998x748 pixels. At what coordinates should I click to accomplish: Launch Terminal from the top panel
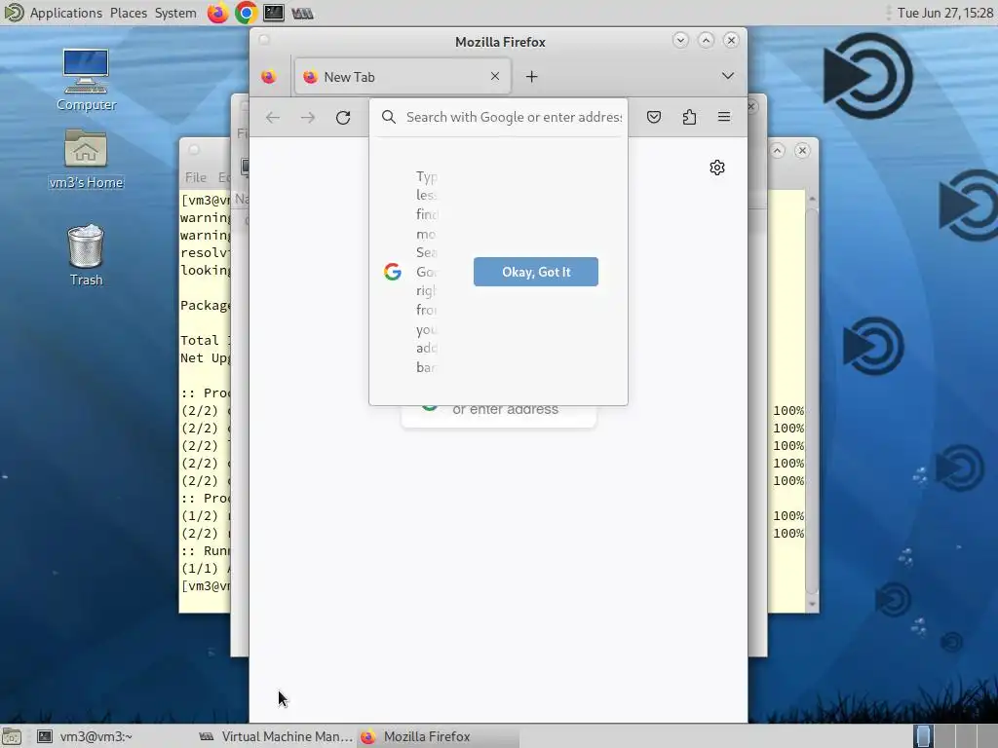pos(274,13)
